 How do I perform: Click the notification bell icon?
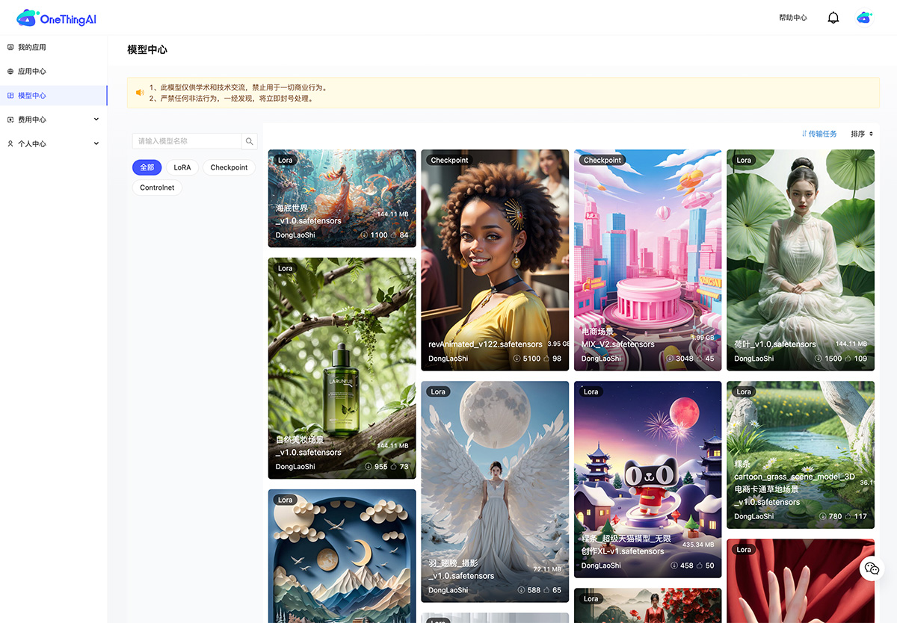(833, 18)
